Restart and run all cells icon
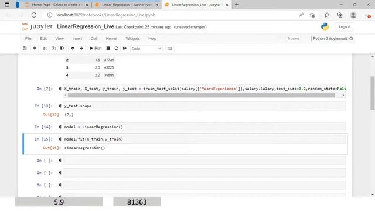Image resolution: width=375 pixels, height=211 pixels. [x=125, y=48]
